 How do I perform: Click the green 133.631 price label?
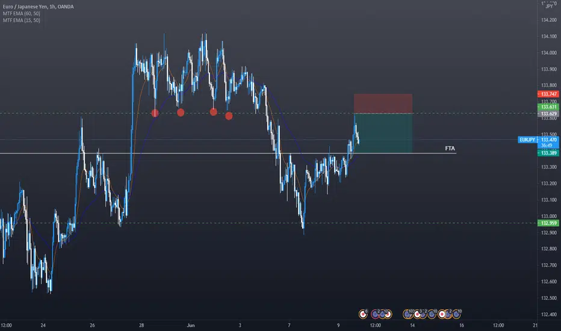[548, 107]
